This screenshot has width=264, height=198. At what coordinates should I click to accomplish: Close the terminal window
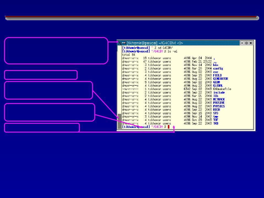point(251,43)
